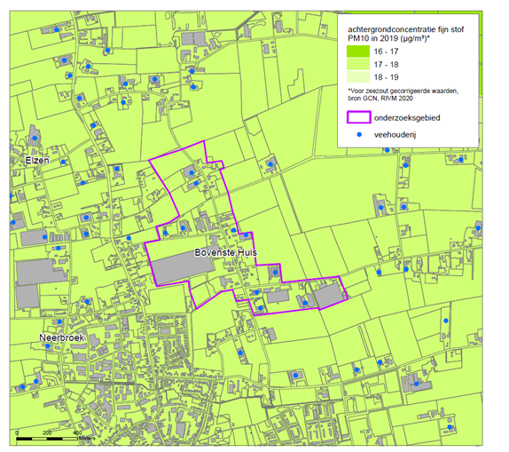Click the veehouderij legend text
The image size is (509, 452).
coord(395,135)
